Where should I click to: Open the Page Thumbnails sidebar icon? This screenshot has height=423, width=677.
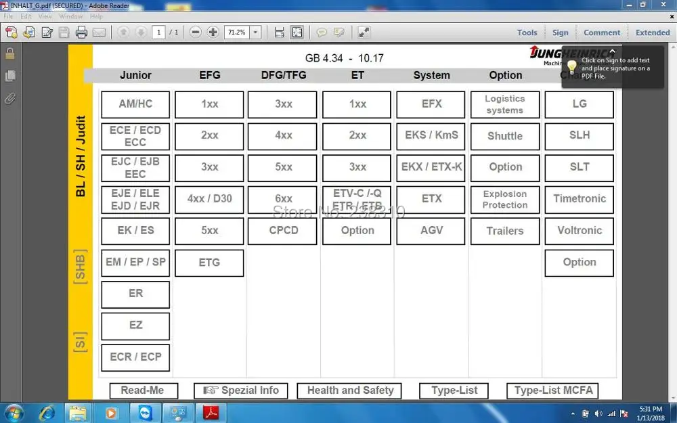(x=10, y=76)
